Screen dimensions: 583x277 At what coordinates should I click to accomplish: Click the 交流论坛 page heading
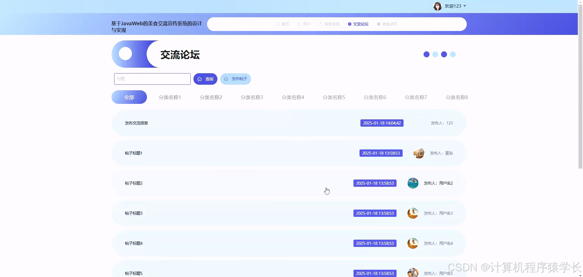coord(180,55)
